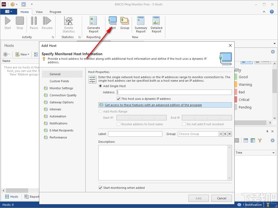
Task: Open the quick access toolbar customize arrow
Action: point(32,4)
